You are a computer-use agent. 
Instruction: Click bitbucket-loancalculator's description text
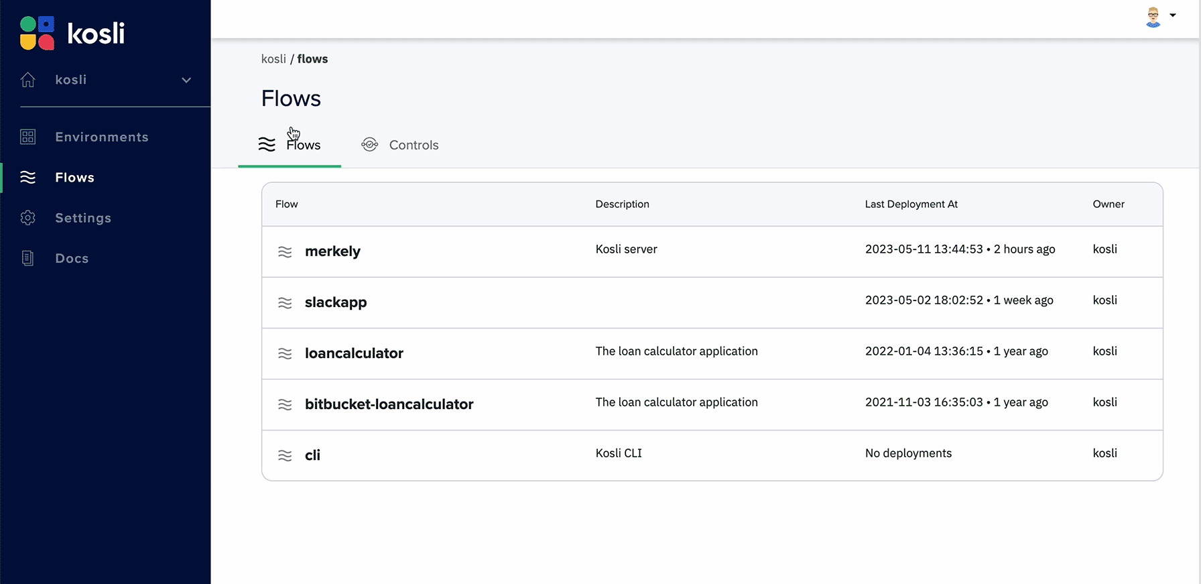(x=676, y=402)
